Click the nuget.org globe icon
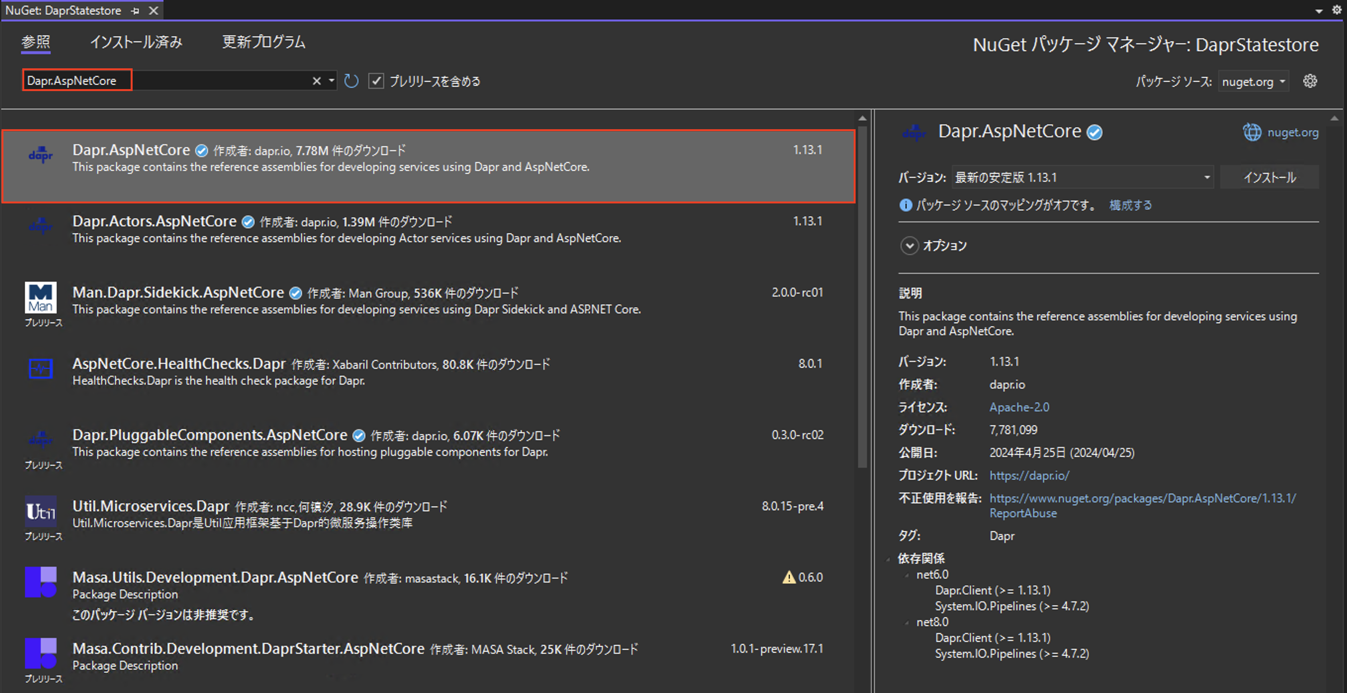This screenshot has height=693, width=1347. (x=1252, y=132)
